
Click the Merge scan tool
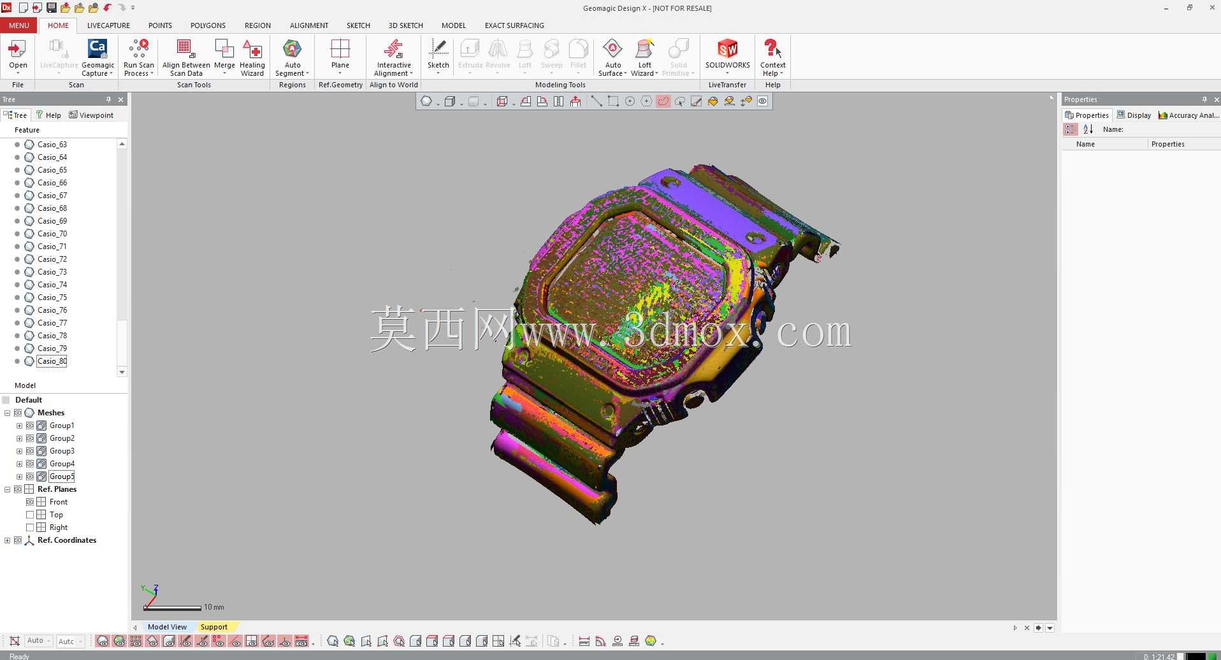click(224, 53)
